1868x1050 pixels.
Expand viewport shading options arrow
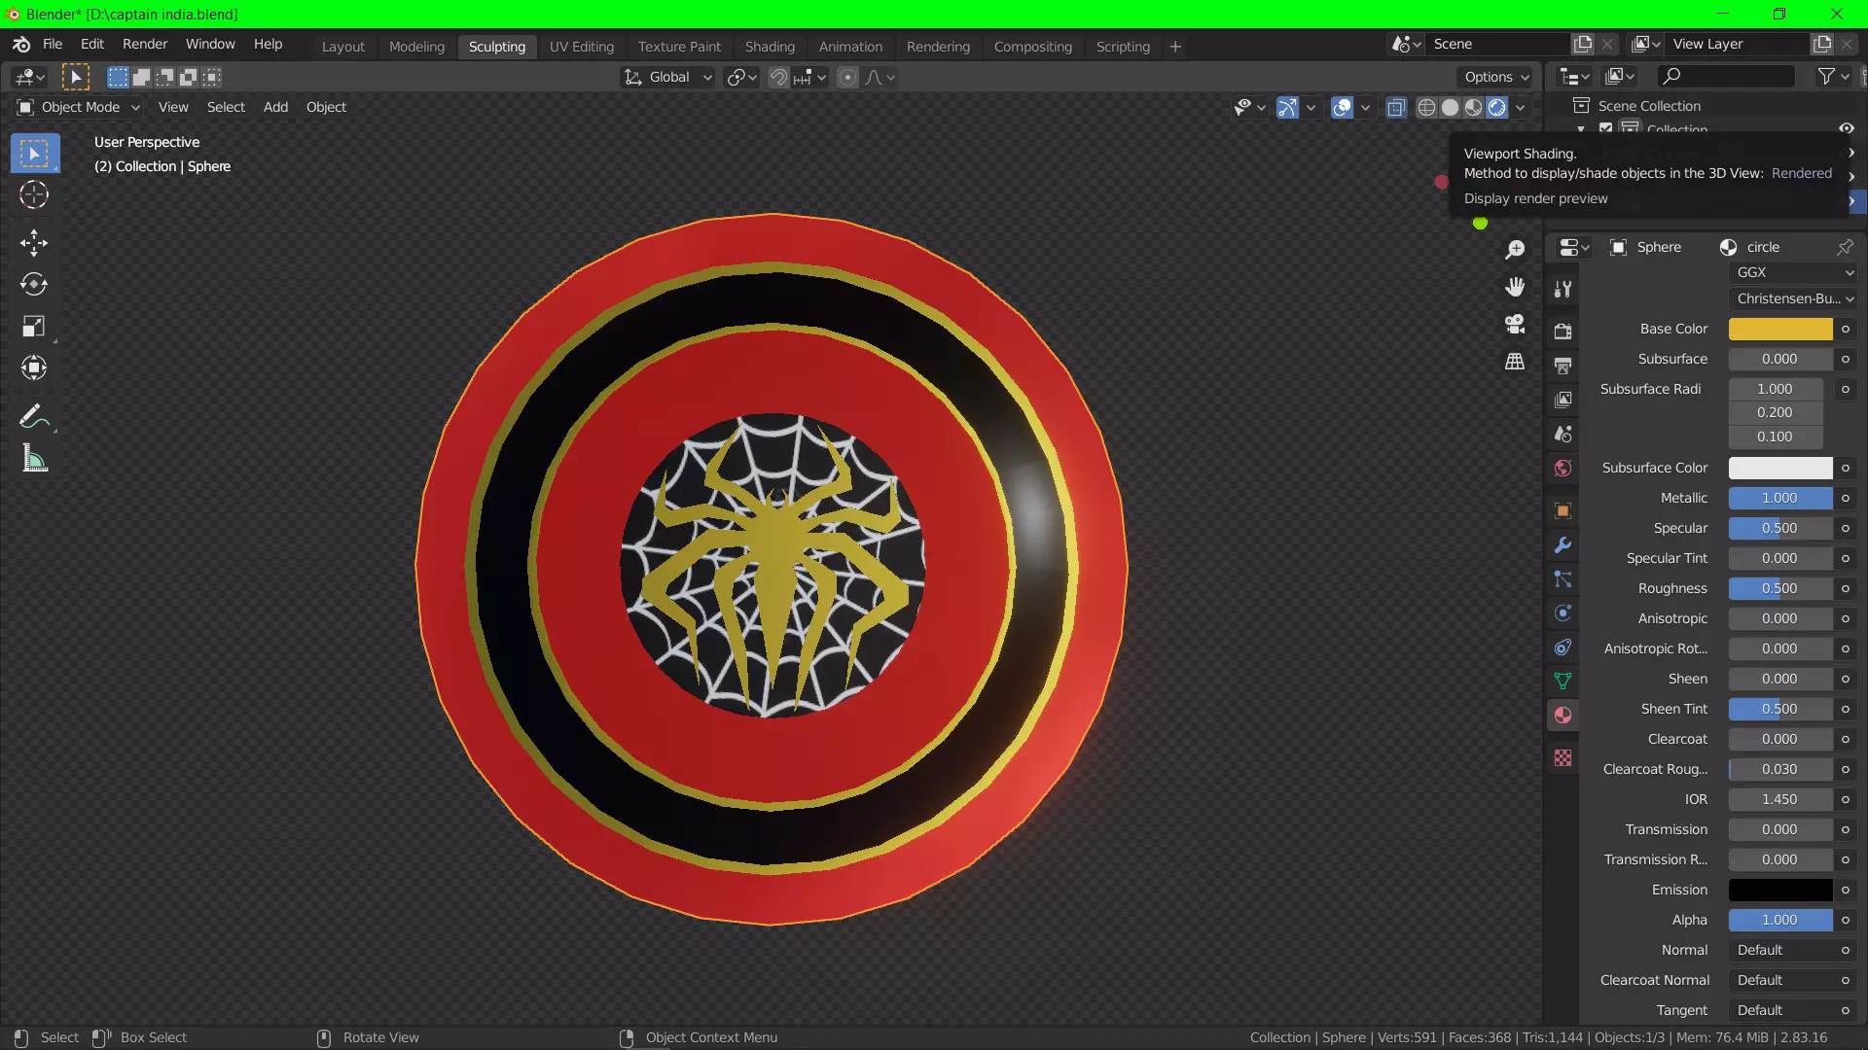[x=1521, y=107]
